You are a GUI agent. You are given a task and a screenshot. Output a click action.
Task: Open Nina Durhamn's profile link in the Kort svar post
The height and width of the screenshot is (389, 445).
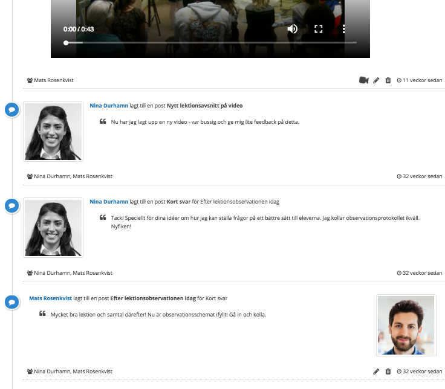(109, 202)
